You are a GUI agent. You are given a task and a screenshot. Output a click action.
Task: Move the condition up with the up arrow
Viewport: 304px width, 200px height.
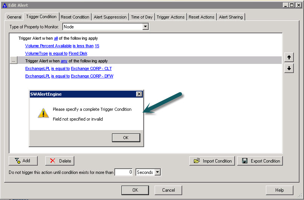(289, 57)
